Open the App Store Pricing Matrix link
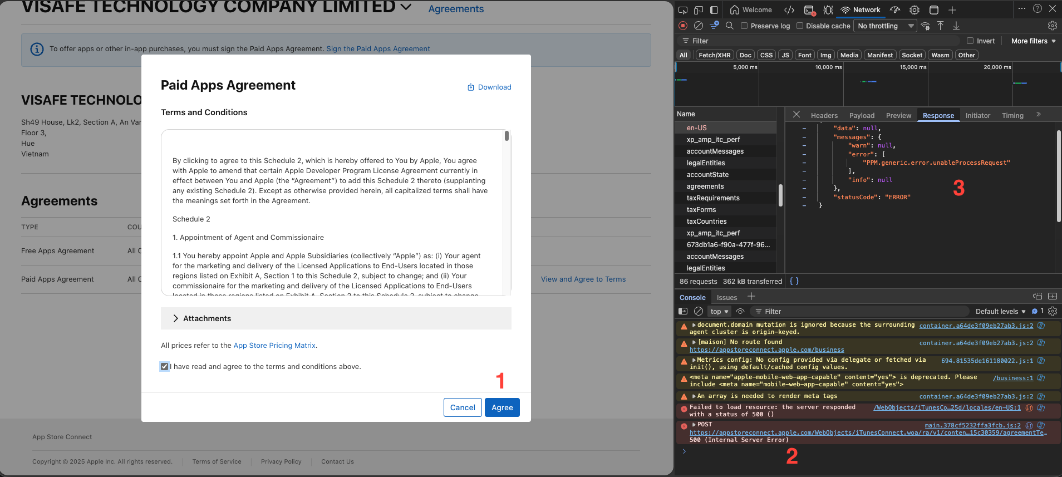The height and width of the screenshot is (477, 1062). point(274,345)
